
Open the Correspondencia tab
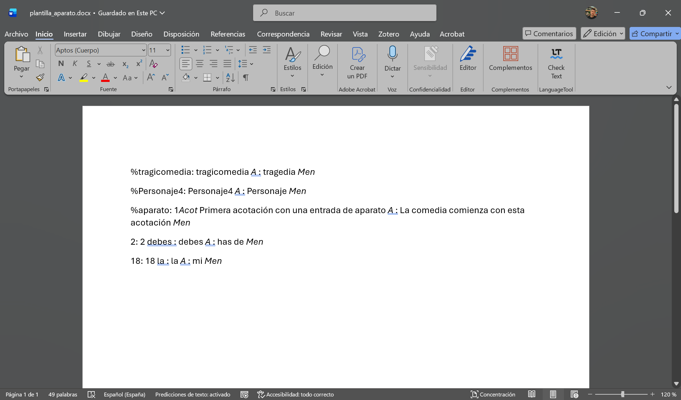[283, 34]
